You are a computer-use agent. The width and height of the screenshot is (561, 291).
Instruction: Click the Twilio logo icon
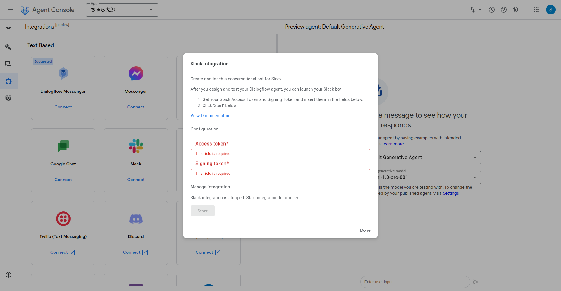click(x=63, y=219)
